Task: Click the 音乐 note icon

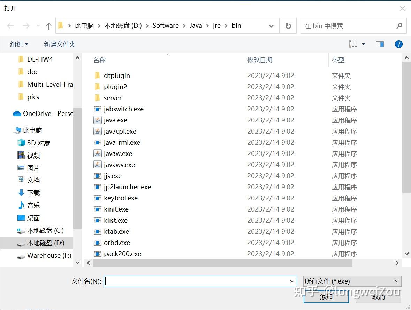Action: click(x=21, y=205)
